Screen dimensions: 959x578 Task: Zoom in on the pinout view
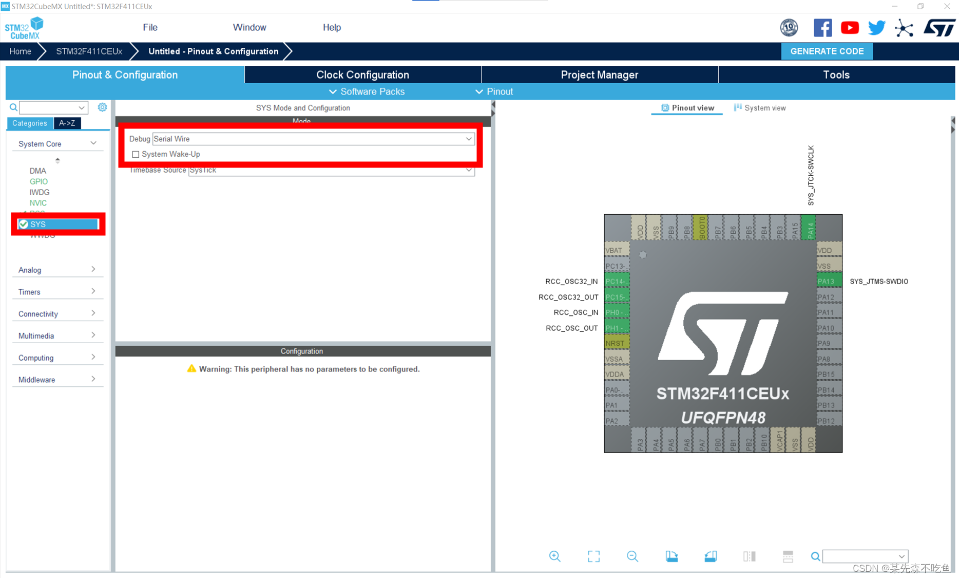[554, 556]
